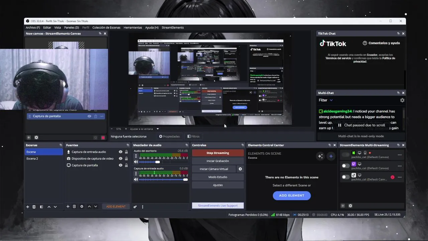
Task: Move scene up in the Escenas panel
Action: [x=49, y=207]
